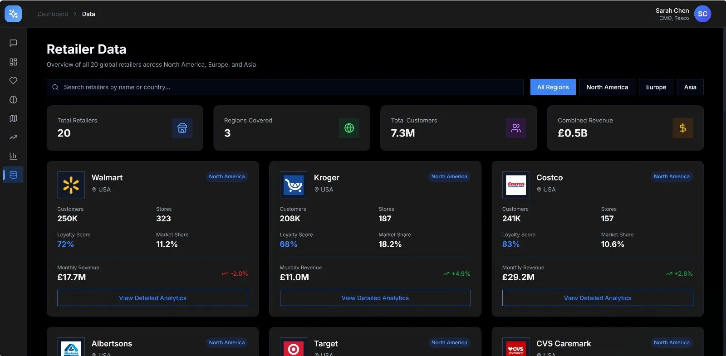The width and height of the screenshot is (726, 356).
Task: Click the £0.5B combined revenue value
Action: 573,133
